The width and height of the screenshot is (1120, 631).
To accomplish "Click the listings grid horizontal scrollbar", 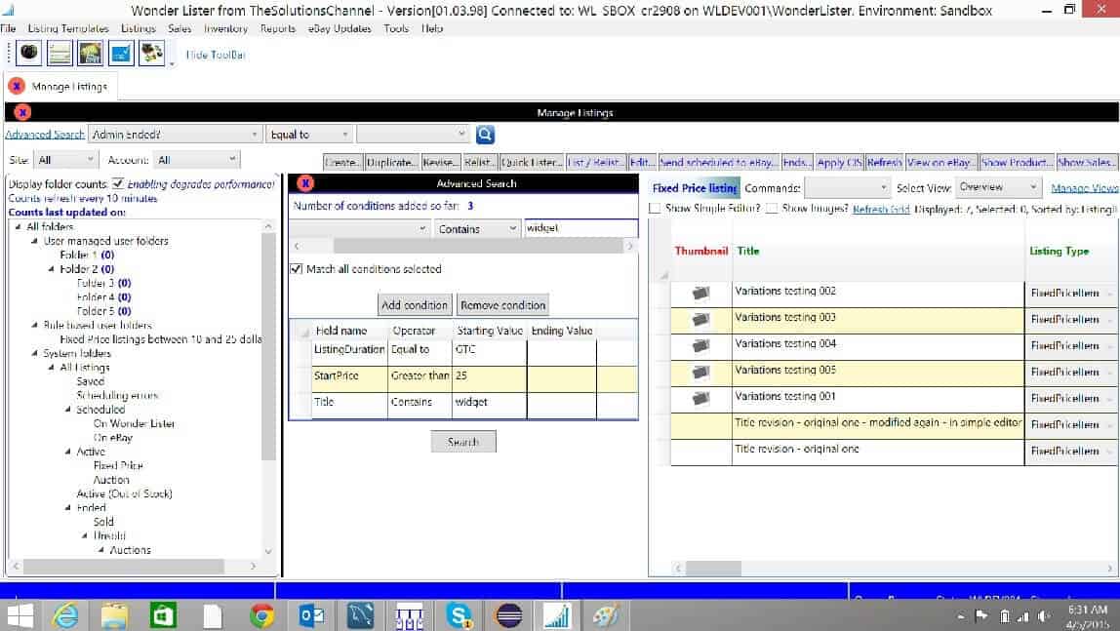I will pyautogui.click(x=878, y=567).
